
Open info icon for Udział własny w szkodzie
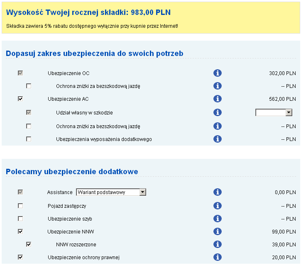[x=217, y=112]
